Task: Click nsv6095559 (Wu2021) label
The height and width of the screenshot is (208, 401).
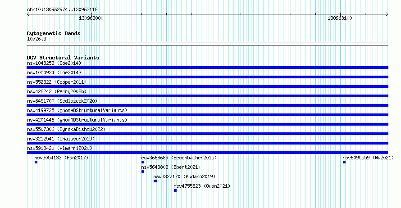Action: click(368, 158)
